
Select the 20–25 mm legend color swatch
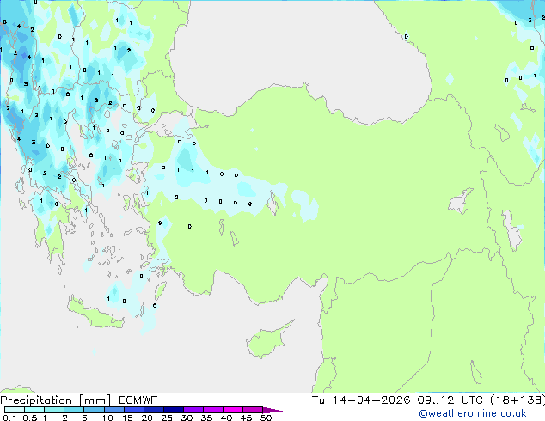(154, 410)
